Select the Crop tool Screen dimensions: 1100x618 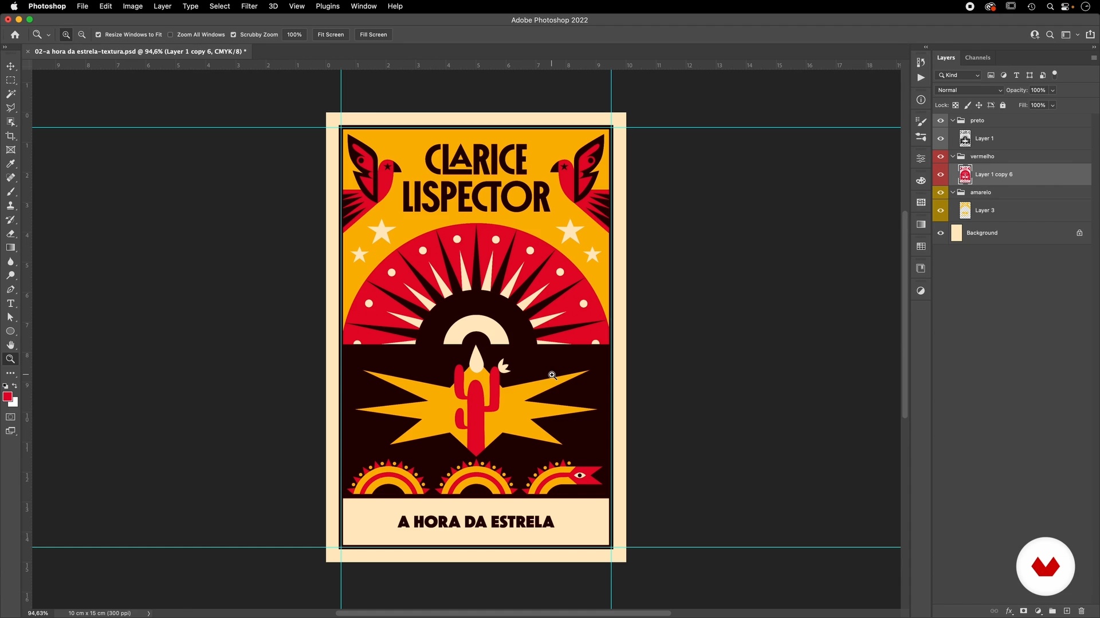[x=10, y=136]
